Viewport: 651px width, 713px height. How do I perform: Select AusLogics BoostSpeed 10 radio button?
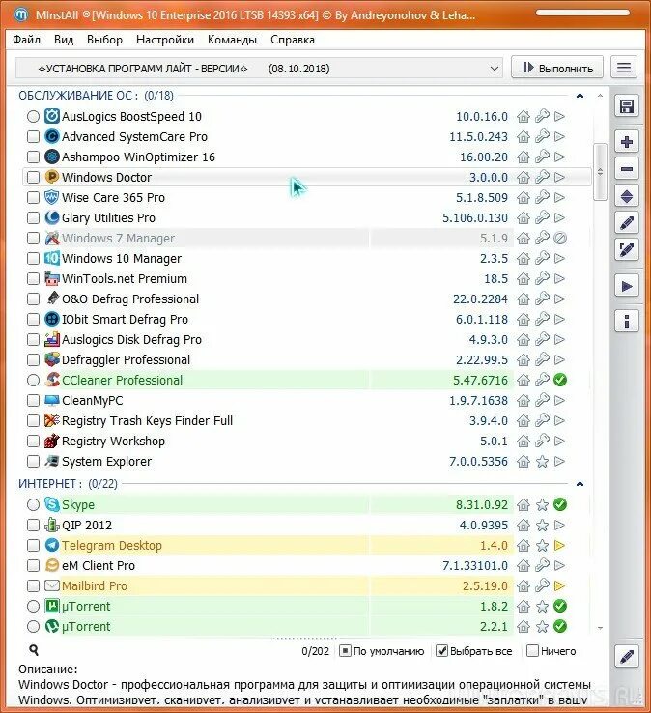click(33, 116)
